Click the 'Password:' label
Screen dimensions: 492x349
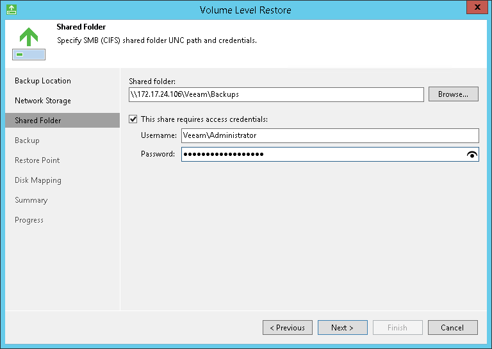(x=158, y=154)
